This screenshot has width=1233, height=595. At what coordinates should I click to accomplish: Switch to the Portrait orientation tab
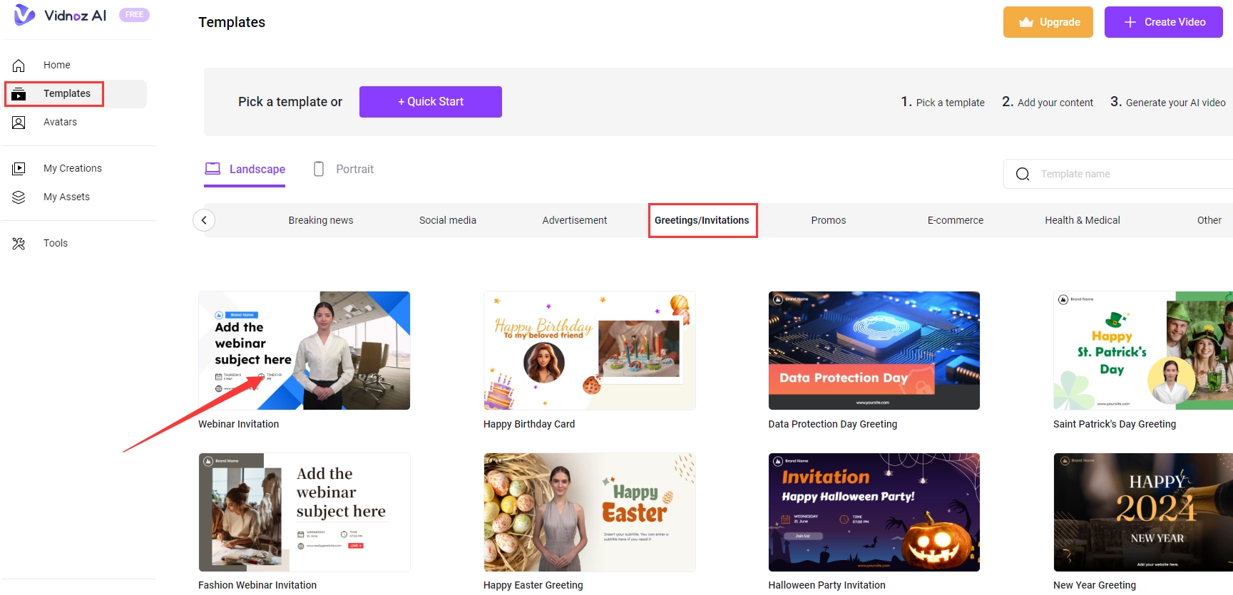click(344, 170)
